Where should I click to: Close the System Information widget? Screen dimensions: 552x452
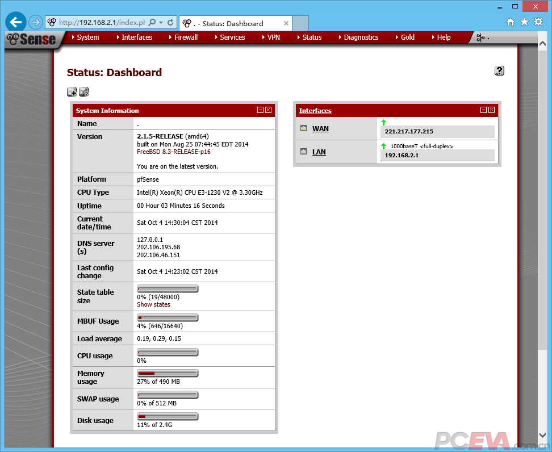click(268, 110)
